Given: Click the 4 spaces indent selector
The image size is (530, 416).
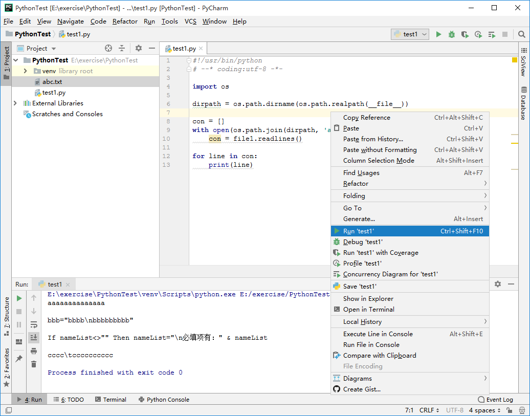Looking at the screenshot, I should tap(484, 410).
